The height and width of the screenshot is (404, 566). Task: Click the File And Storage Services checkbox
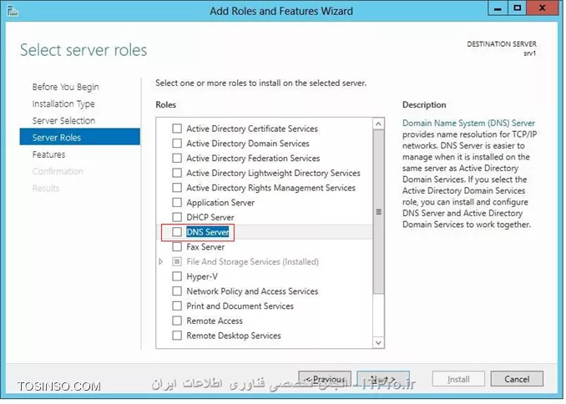tap(177, 262)
